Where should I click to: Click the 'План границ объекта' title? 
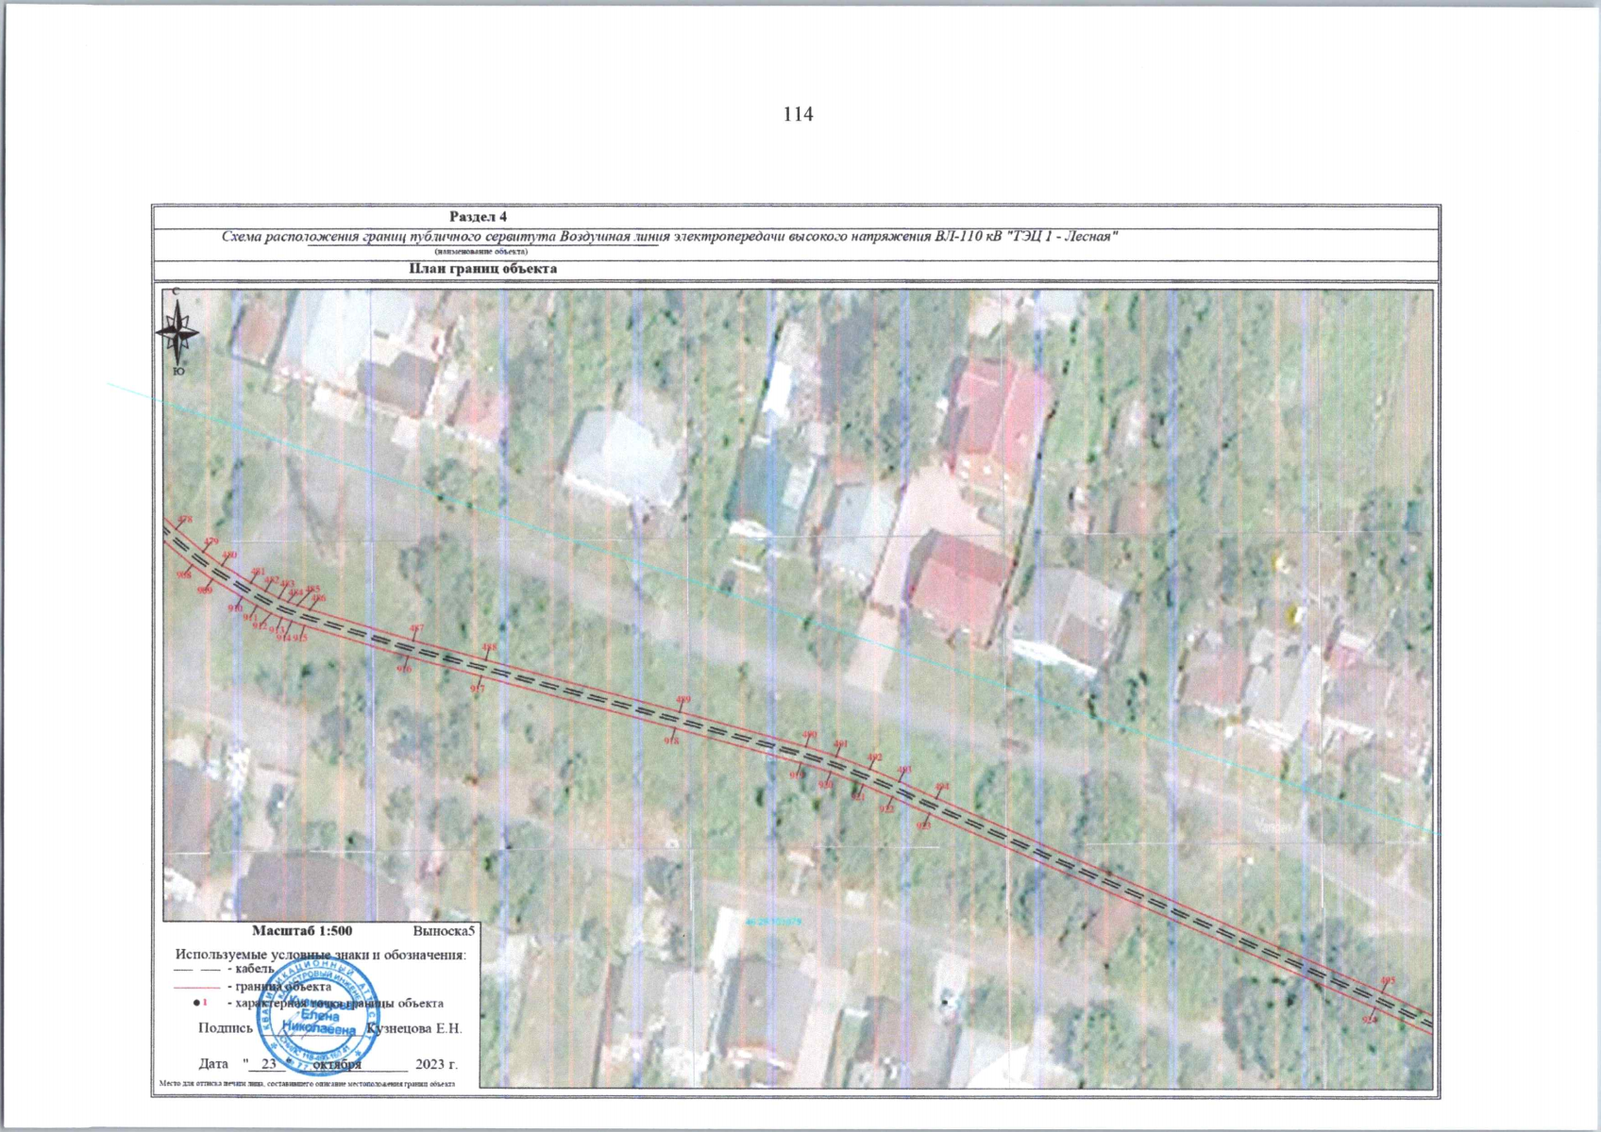[x=482, y=269]
